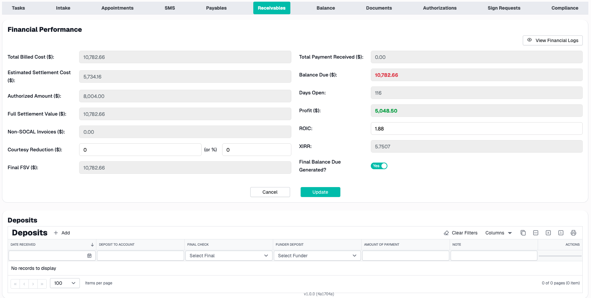This screenshot has height=298, width=591.
Task: Export deposits table to Excel
Action: point(548,233)
